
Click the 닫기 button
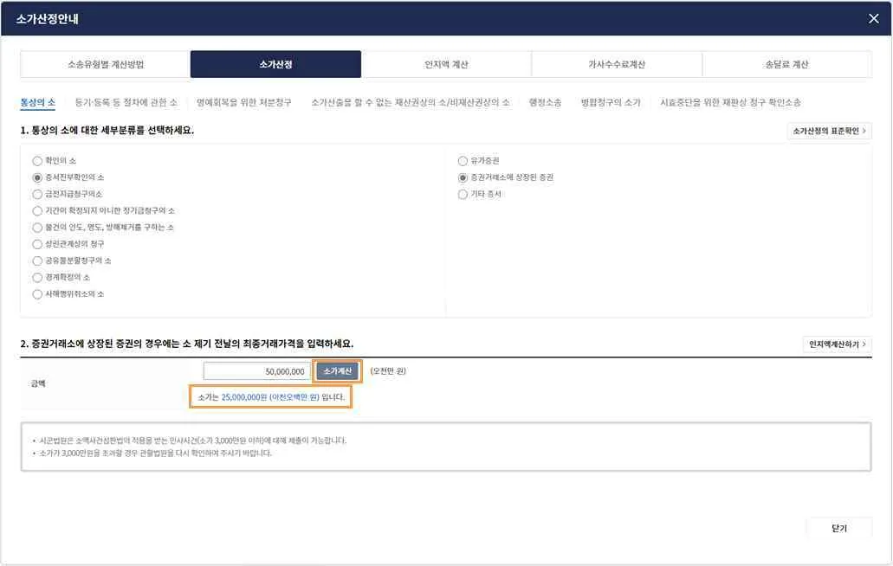[x=839, y=529]
